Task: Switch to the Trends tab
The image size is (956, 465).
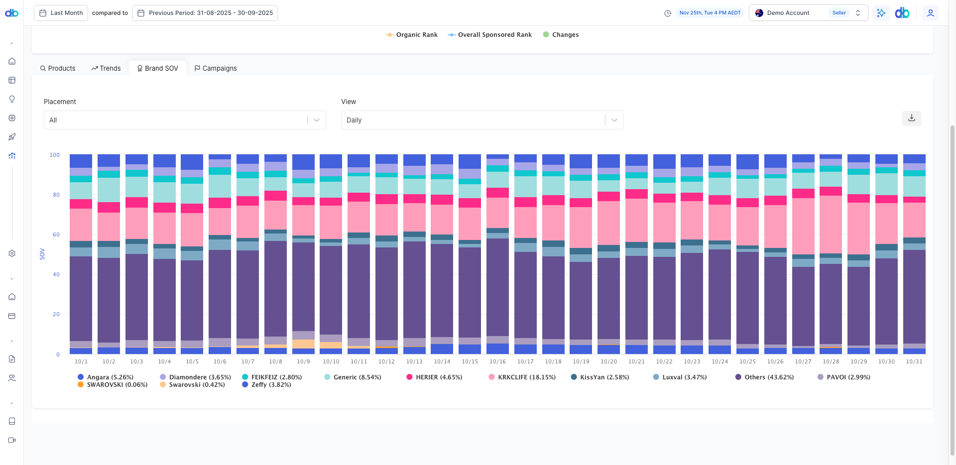Action: click(x=106, y=68)
